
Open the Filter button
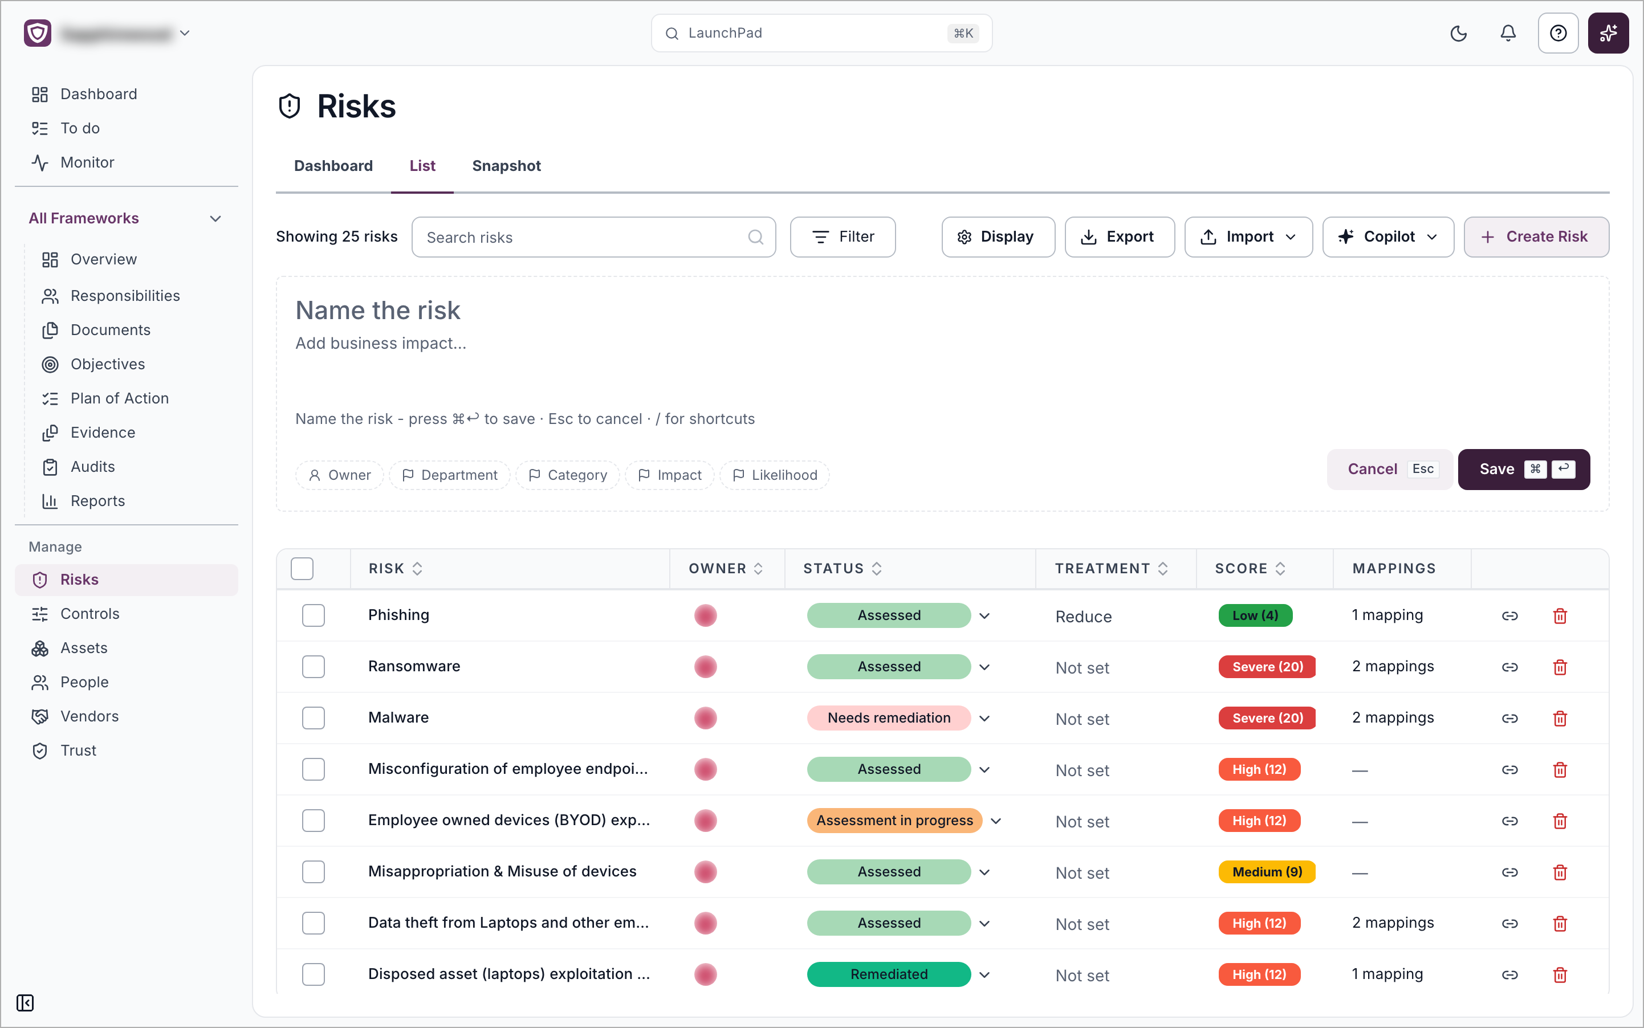pyautogui.click(x=842, y=237)
